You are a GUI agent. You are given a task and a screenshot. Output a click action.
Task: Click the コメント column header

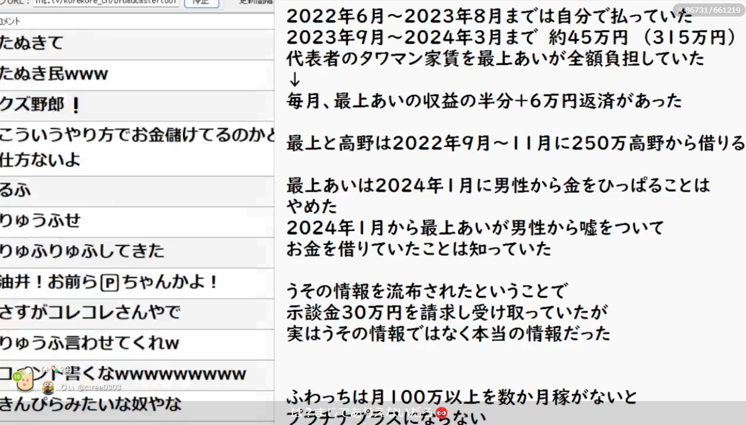pos(10,21)
